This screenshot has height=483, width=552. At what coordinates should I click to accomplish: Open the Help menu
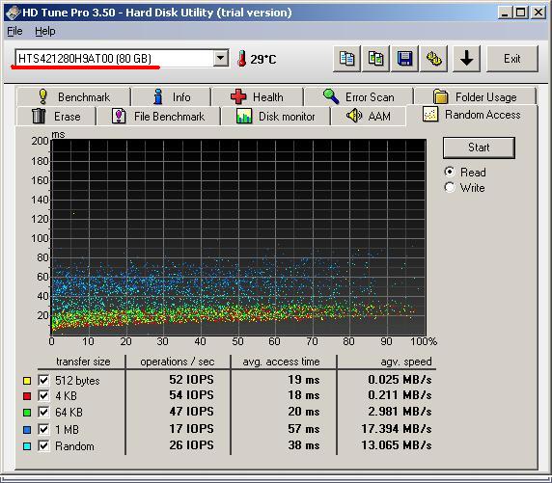point(45,31)
